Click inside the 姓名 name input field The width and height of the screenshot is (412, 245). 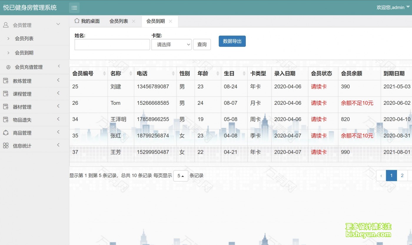pyautogui.click(x=112, y=44)
